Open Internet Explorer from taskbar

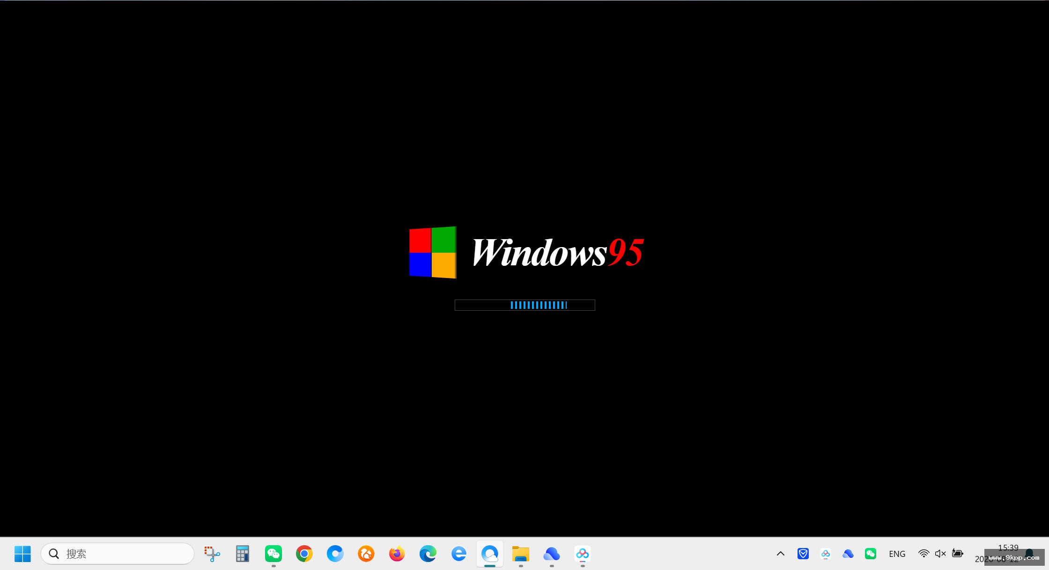pyautogui.click(x=459, y=554)
